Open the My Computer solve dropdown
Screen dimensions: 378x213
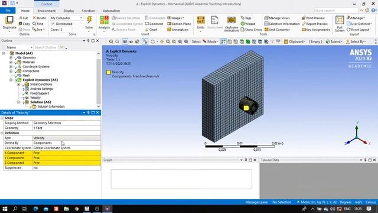[x=66, y=18]
